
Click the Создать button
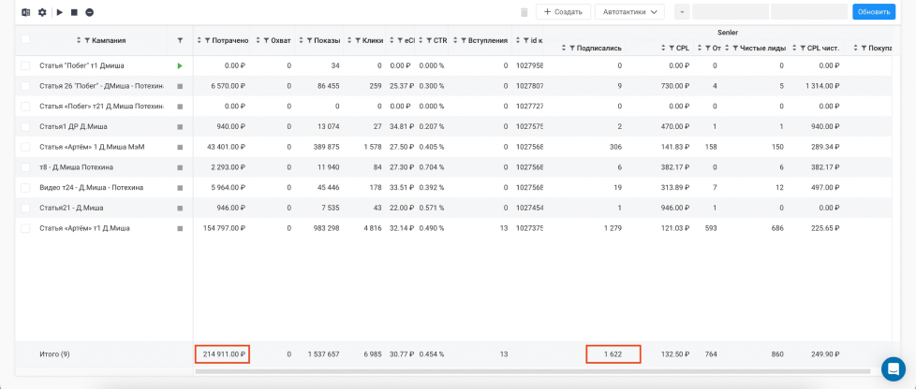[x=563, y=12]
